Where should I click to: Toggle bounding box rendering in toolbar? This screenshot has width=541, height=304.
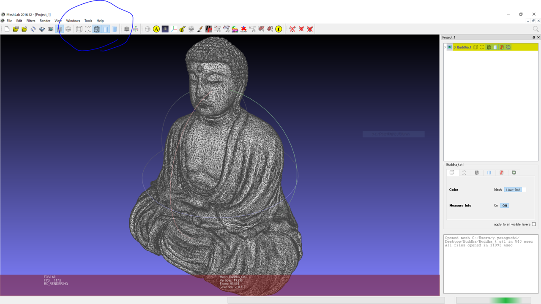[x=79, y=29]
